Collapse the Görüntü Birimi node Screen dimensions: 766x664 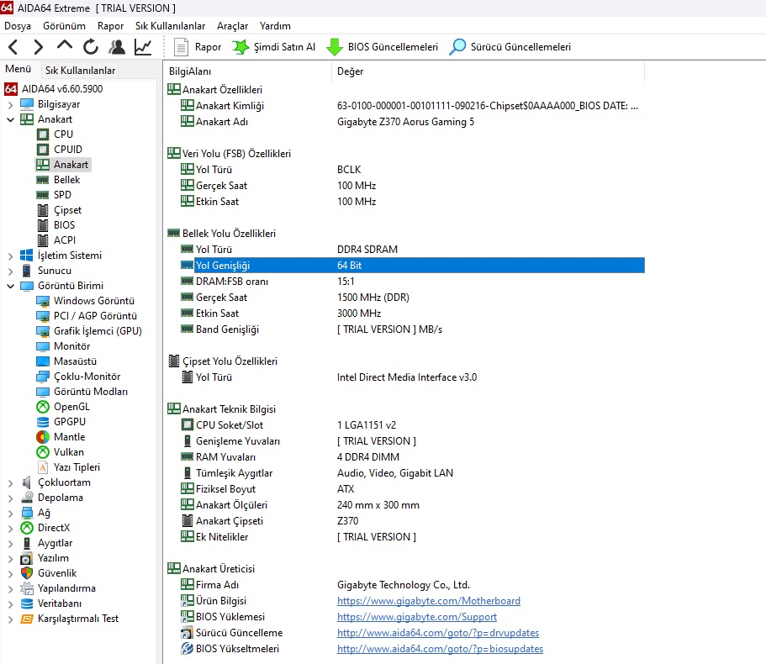click(x=10, y=286)
